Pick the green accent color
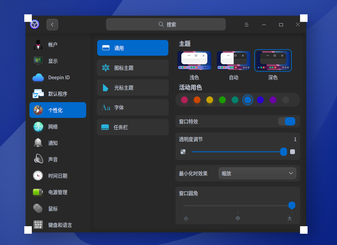This screenshot has height=245, width=337. [x=222, y=100]
